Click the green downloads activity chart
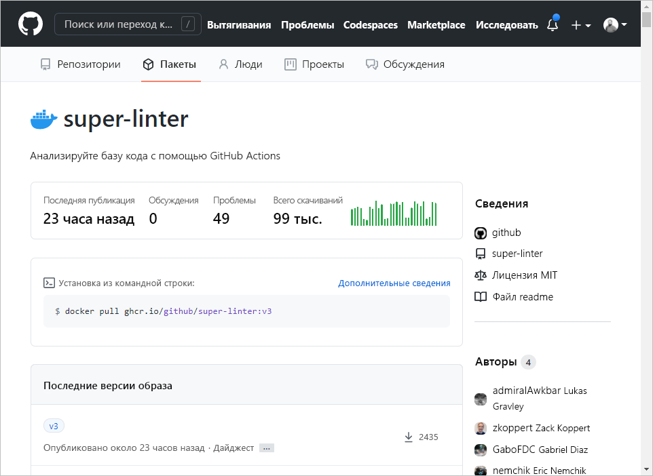This screenshot has width=653, height=476. pyautogui.click(x=394, y=214)
